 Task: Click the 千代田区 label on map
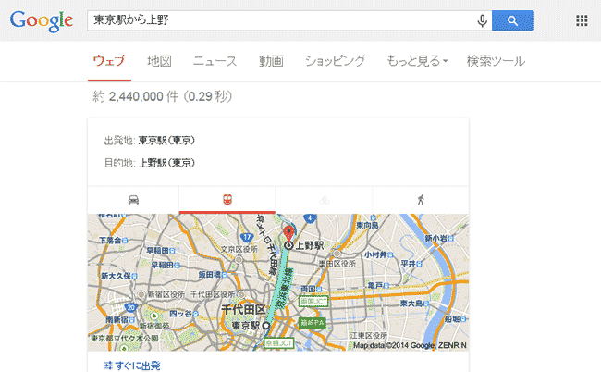243,309
